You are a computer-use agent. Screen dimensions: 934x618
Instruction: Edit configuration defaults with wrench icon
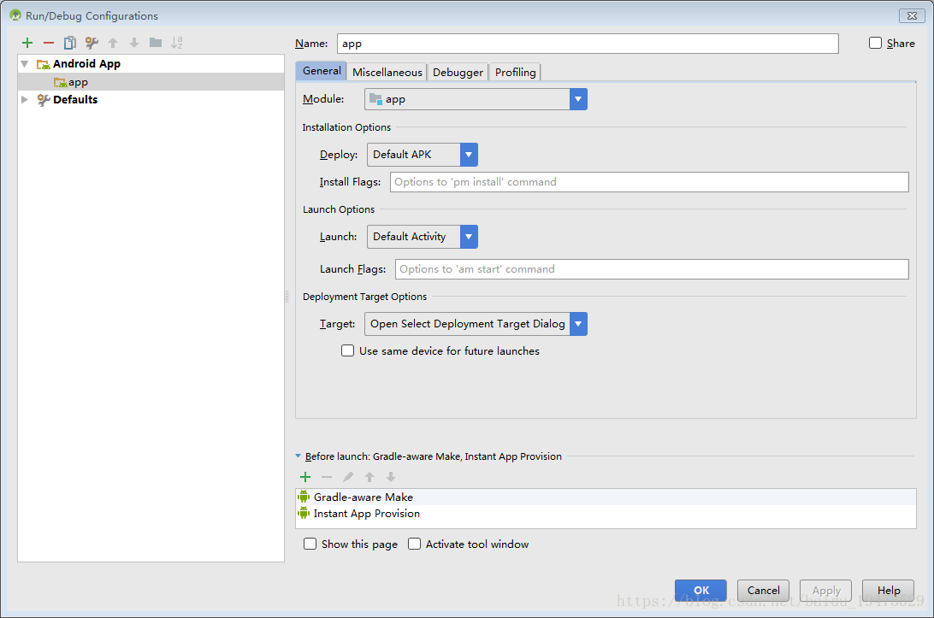point(92,42)
